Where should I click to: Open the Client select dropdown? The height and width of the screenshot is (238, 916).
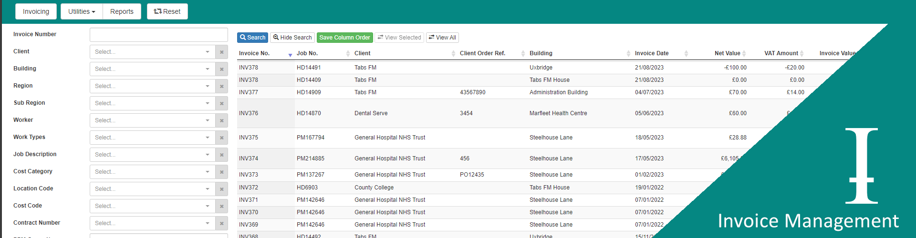[x=153, y=52]
